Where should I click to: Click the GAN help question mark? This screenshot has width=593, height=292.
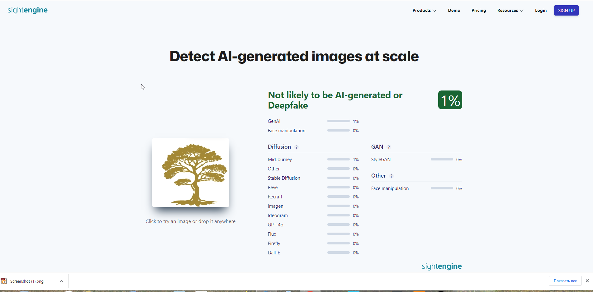[x=389, y=147]
